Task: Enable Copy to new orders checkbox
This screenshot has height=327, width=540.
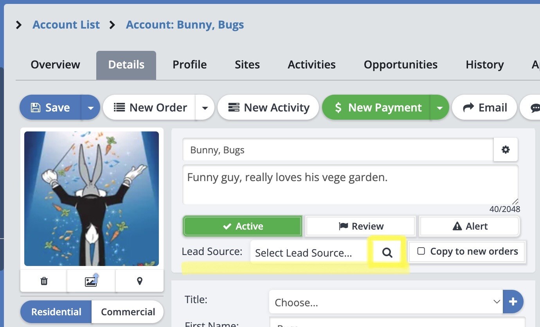Action: tap(421, 251)
